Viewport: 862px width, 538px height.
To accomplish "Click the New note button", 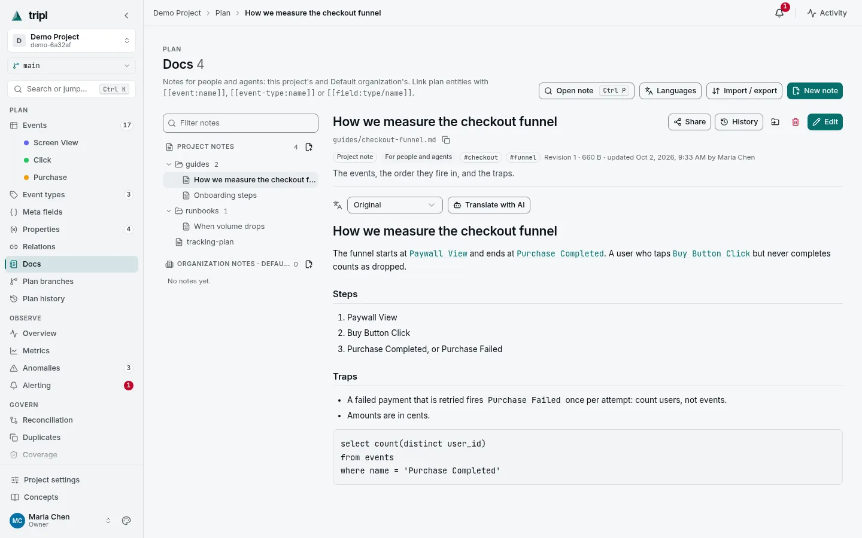I will pos(815,91).
